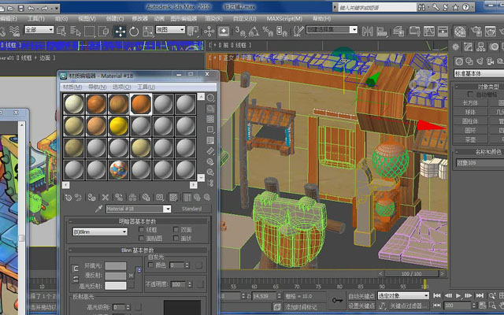The height and width of the screenshot is (315, 504).
Task: Open the MAXScript(M) menu
Action: [284, 19]
